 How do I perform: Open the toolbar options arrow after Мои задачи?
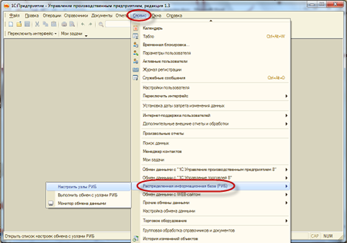pos(86,36)
